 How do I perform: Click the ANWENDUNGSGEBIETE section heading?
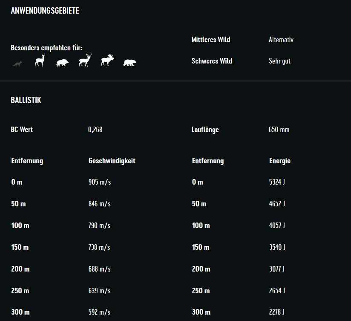point(45,11)
